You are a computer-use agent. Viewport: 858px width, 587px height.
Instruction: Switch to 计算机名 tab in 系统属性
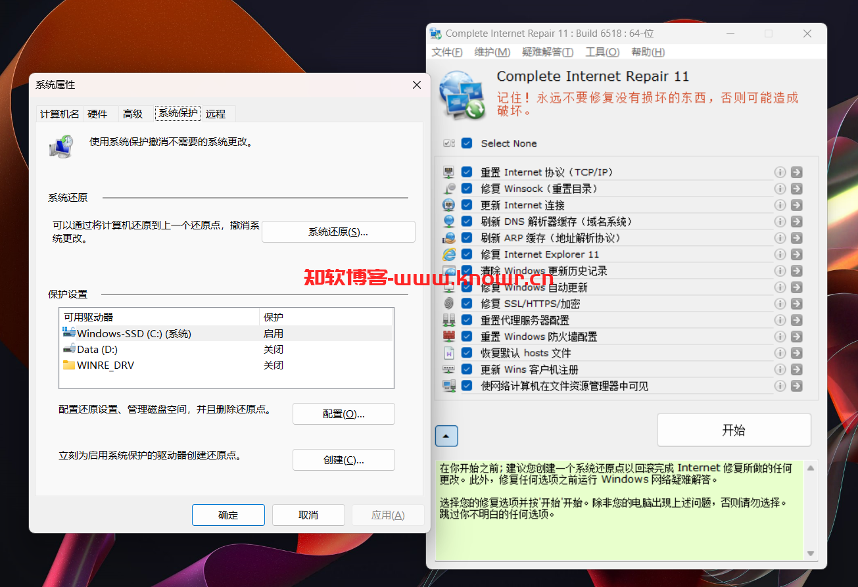[60, 114]
